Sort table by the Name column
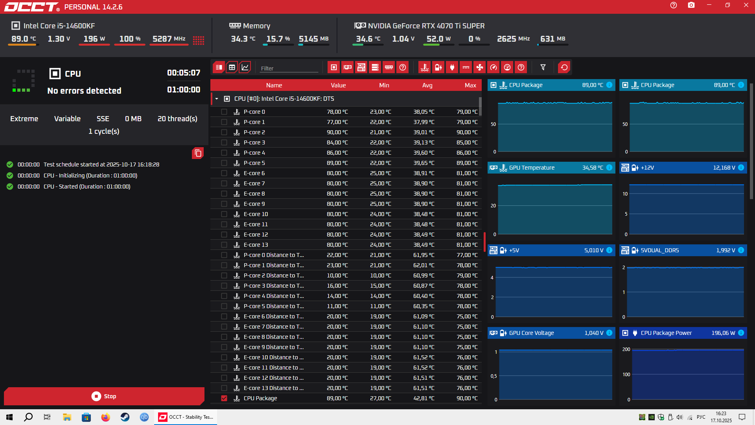Screen dimensions: 755x425 (274, 85)
